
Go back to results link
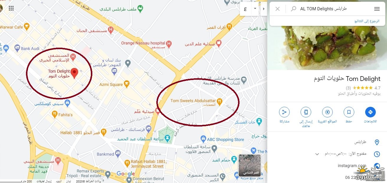(x=367, y=21)
